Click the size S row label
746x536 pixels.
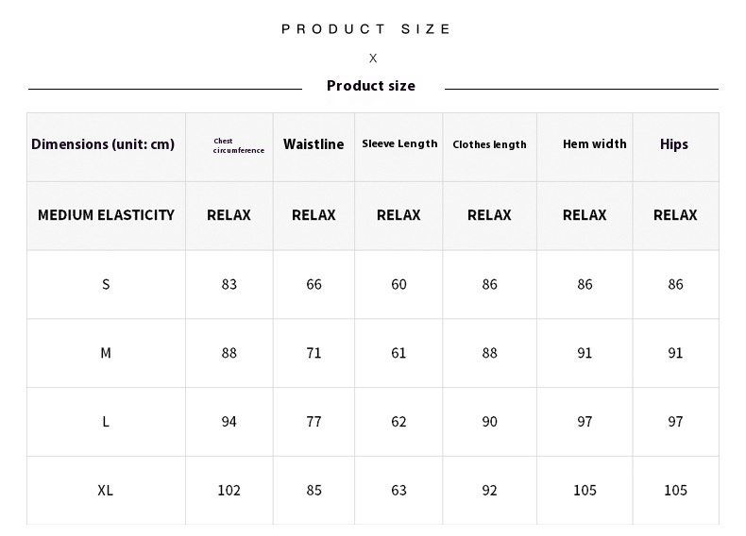(x=106, y=284)
